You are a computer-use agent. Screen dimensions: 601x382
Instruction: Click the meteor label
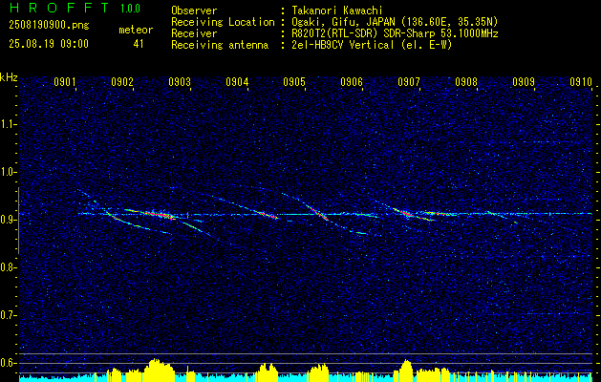click(x=136, y=30)
